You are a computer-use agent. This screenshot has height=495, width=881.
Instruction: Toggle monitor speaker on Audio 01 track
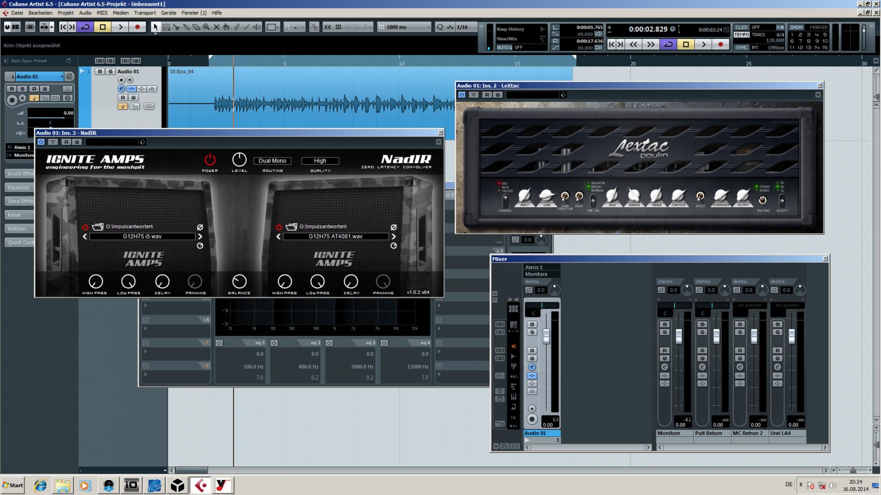pyautogui.click(x=130, y=80)
